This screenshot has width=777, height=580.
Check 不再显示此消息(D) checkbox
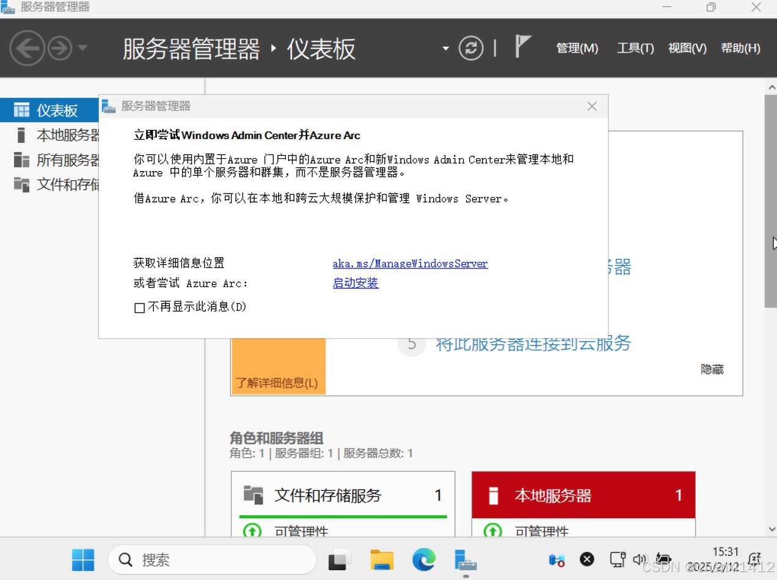139,308
